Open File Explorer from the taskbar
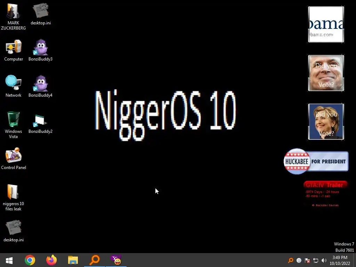356x267 pixels. click(x=73, y=260)
